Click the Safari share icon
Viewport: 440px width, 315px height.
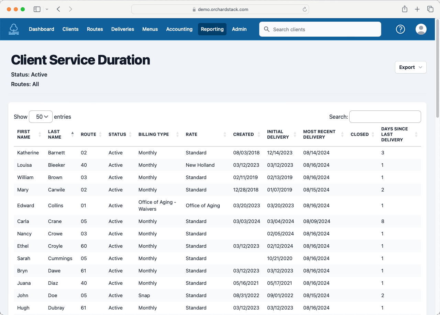point(405,9)
